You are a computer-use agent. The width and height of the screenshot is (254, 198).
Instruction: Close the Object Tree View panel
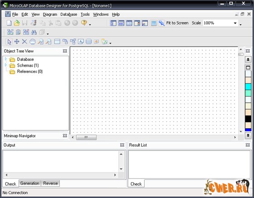65,51
